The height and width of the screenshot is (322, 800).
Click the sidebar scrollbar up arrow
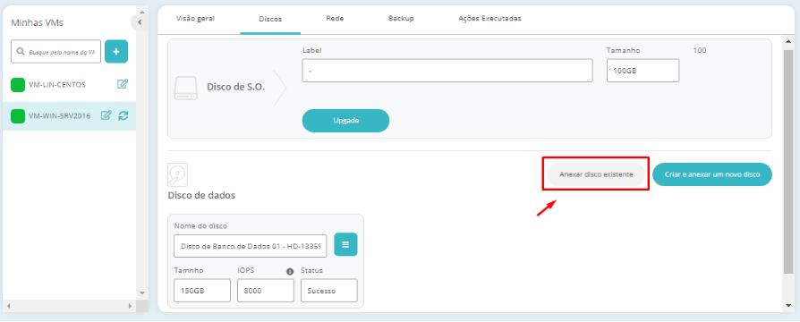point(142,12)
